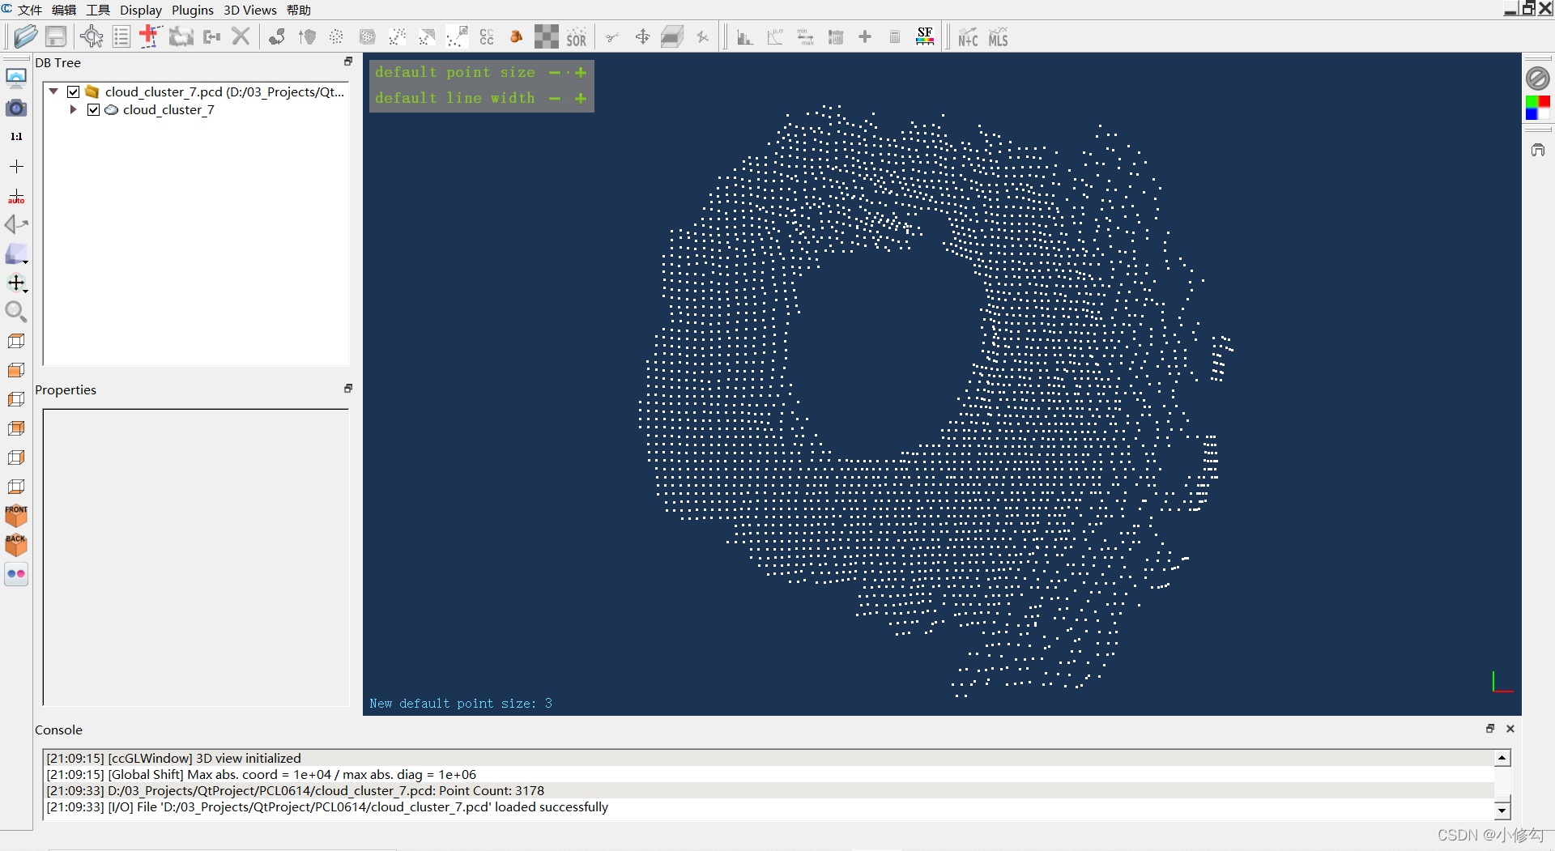Open the view perspective cube dropdown
Viewport: 1555px width, 851px height.
(17, 254)
